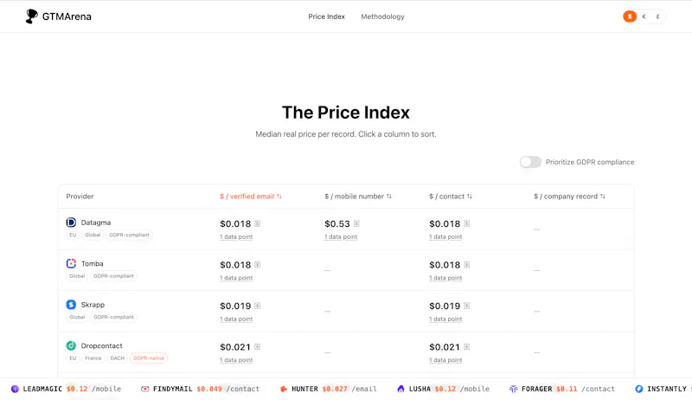Click info icon beside Dropcontact verified email price

pyautogui.click(x=257, y=346)
